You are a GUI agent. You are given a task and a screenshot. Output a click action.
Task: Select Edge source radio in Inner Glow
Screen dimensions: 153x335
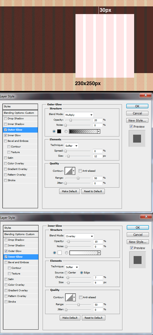click(x=82, y=273)
